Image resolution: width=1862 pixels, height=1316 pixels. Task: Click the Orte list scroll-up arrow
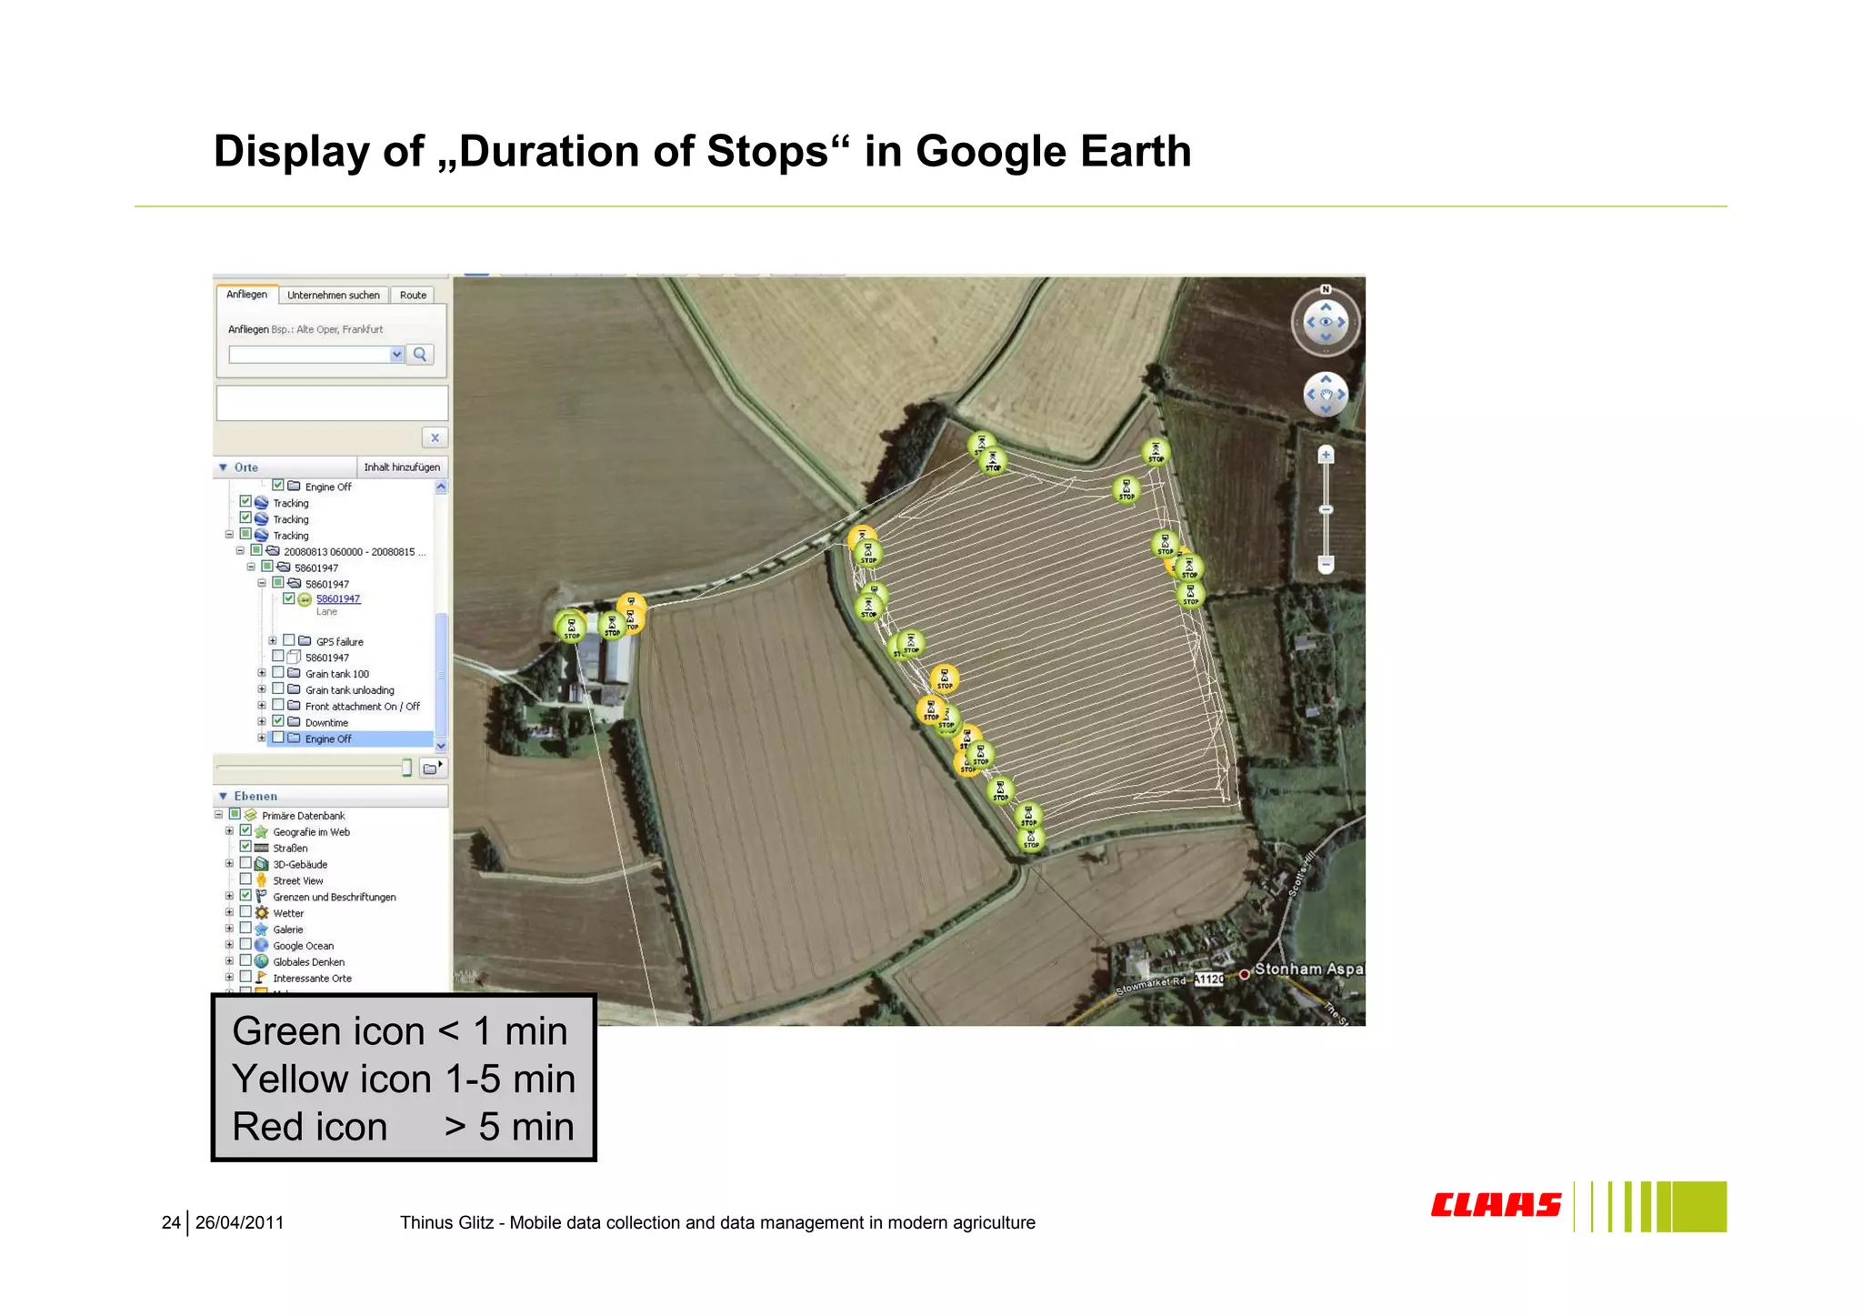441,487
